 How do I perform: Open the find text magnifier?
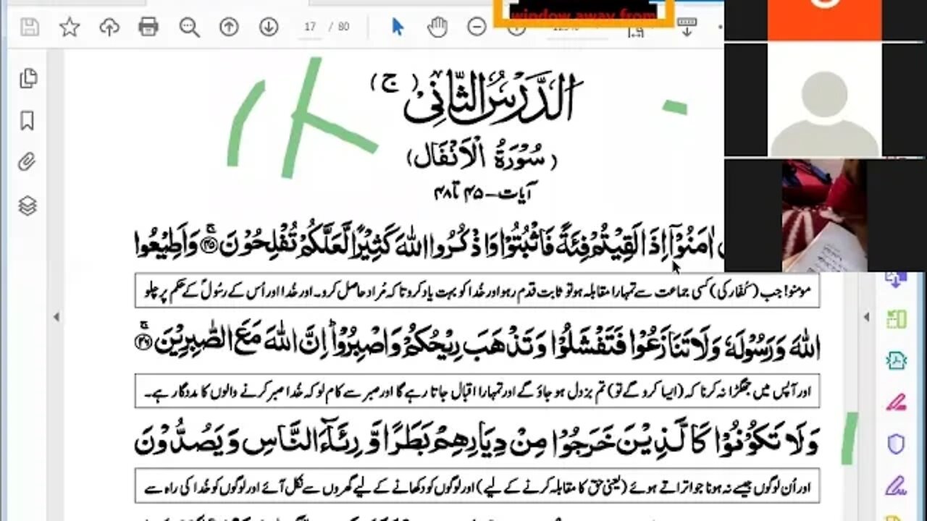[189, 28]
